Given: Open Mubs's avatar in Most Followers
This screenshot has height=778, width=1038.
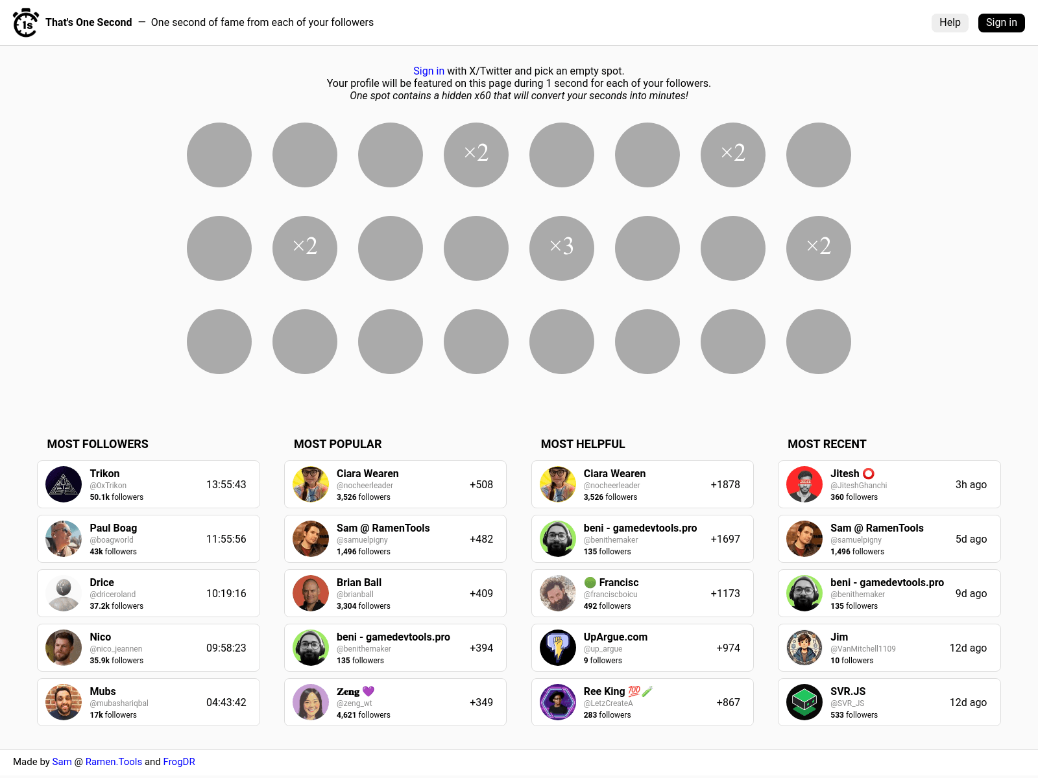Looking at the screenshot, I should 63,702.
